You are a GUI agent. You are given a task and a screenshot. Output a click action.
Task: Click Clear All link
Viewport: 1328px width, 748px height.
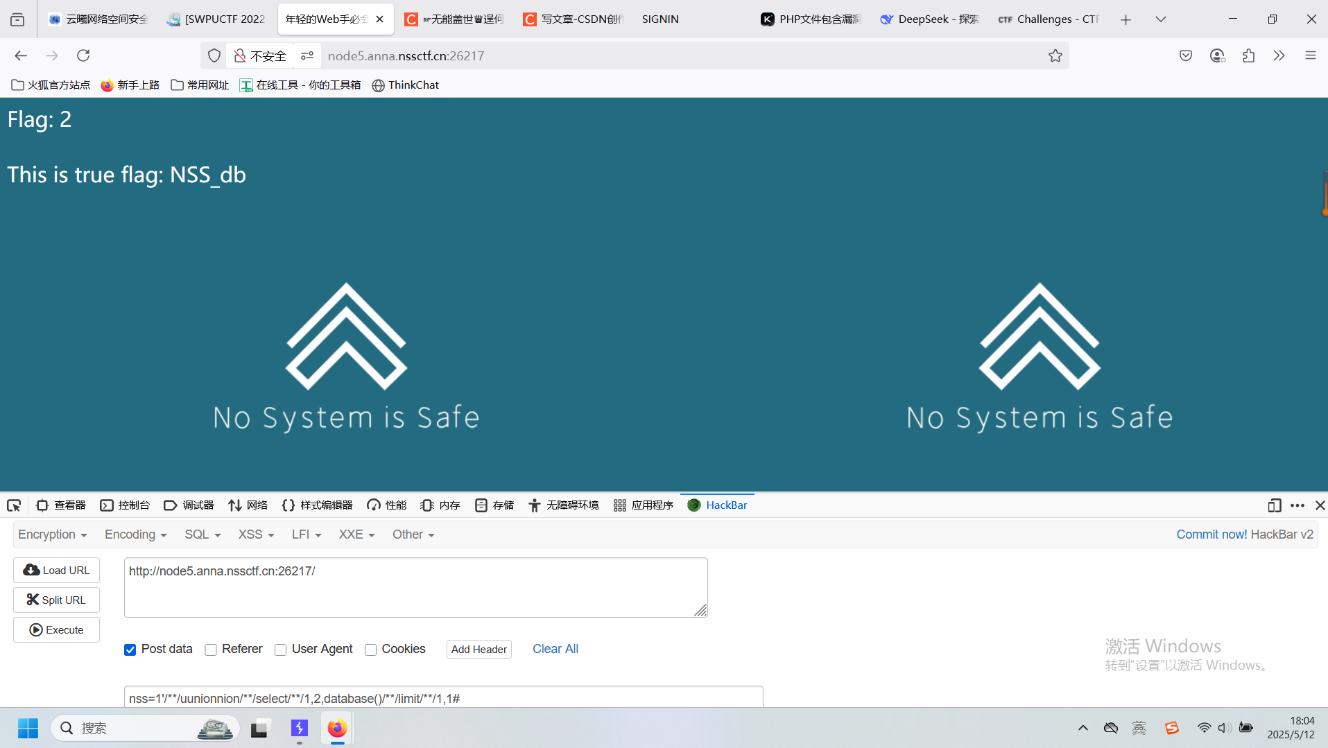pyautogui.click(x=555, y=649)
